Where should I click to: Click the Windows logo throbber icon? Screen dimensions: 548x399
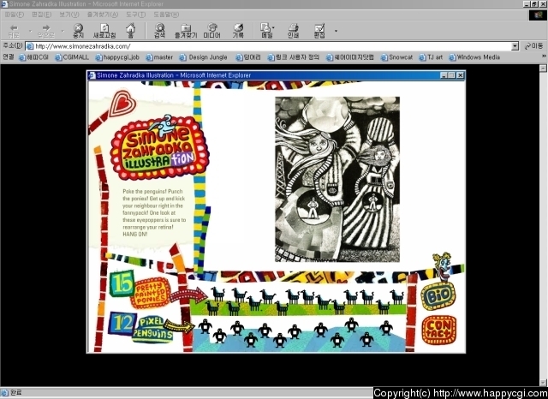537,15
